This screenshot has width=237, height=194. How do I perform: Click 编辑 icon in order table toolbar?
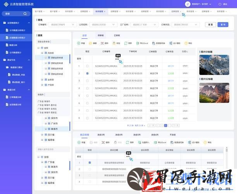(x=90, y=43)
